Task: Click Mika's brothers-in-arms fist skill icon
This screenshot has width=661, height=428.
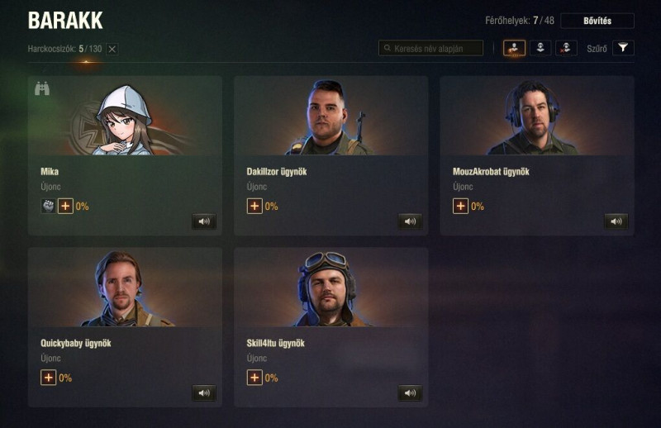Action: (x=48, y=207)
